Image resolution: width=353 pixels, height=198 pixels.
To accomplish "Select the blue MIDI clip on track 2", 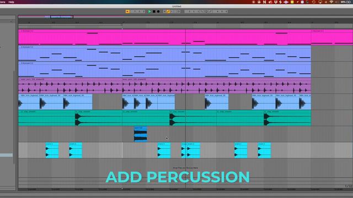I will pos(164,53).
